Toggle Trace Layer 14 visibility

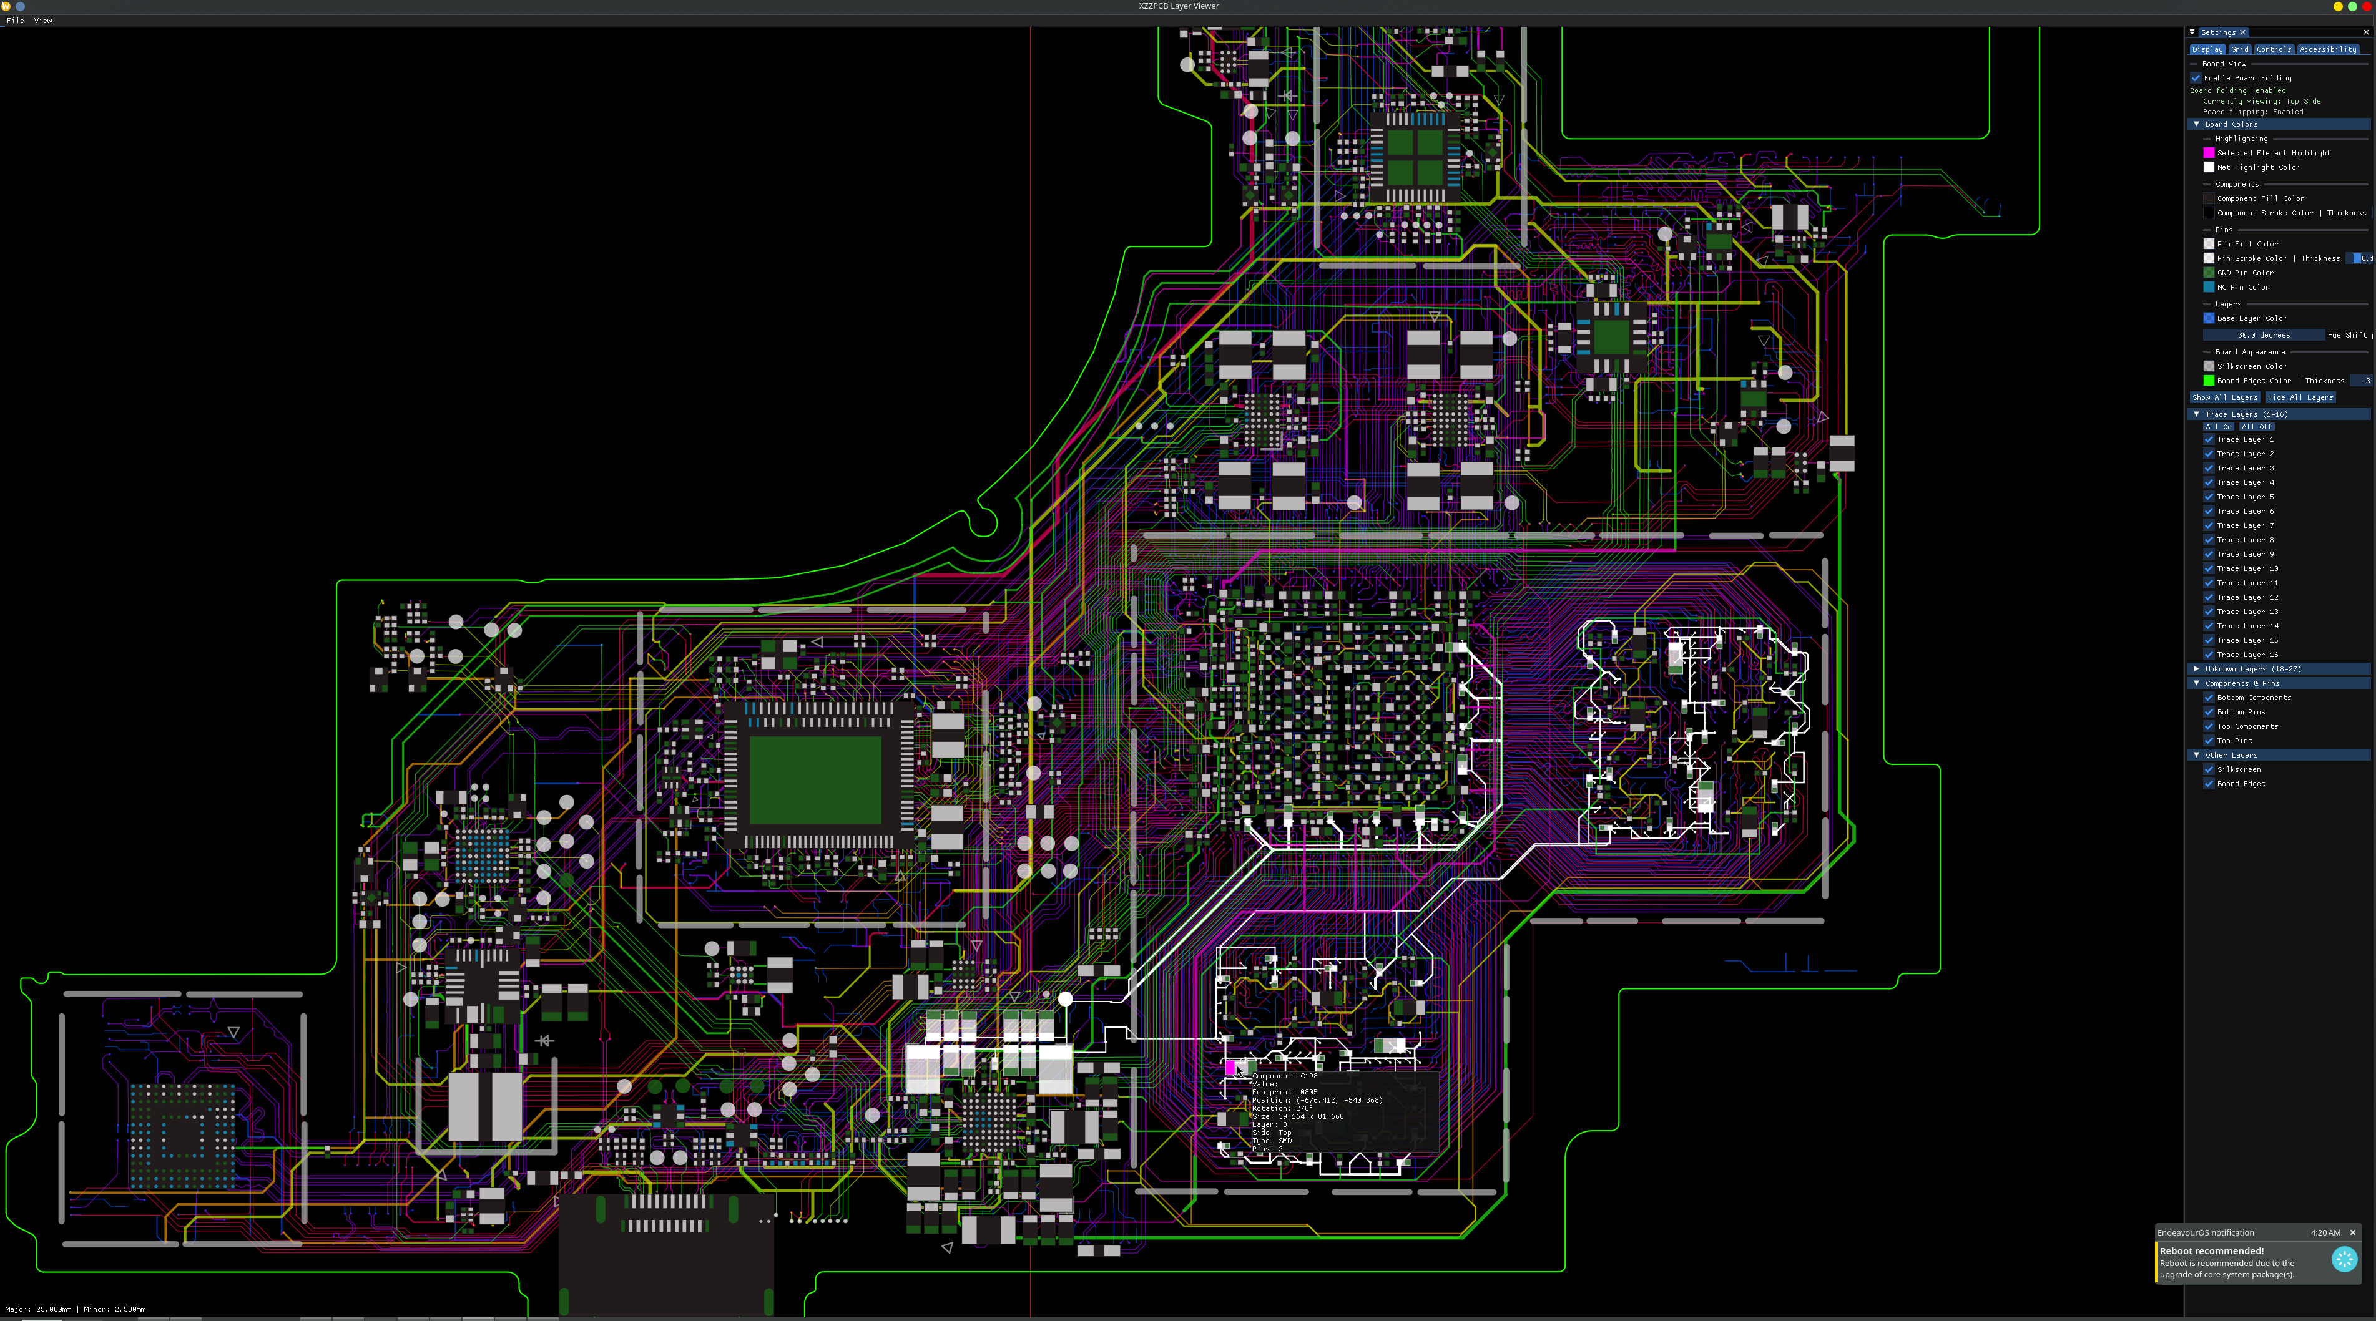[x=2208, y=627]
